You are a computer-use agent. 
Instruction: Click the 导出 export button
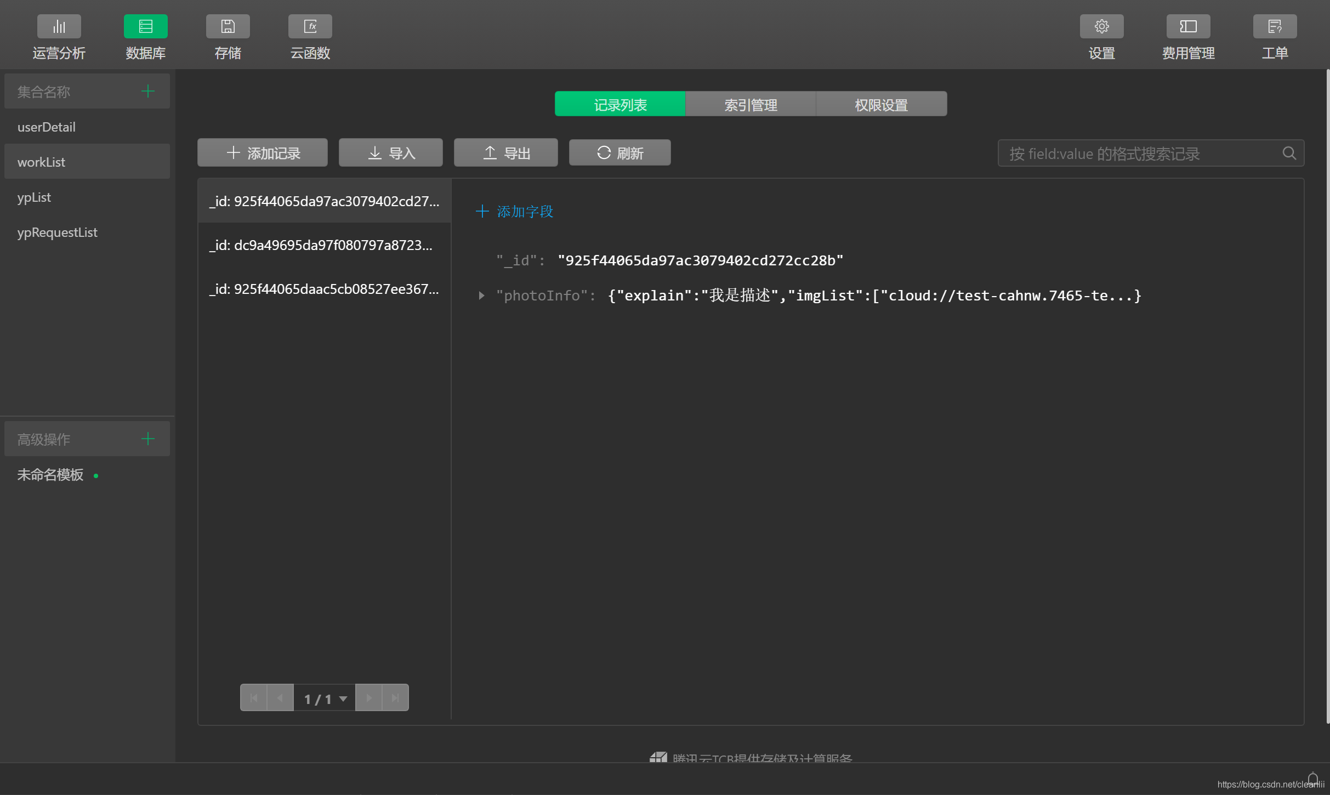tap(505, 152)
